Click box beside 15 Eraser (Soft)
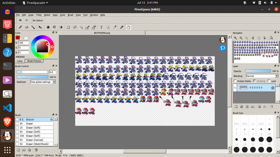 pyautogui.click(x=17, y=128)
